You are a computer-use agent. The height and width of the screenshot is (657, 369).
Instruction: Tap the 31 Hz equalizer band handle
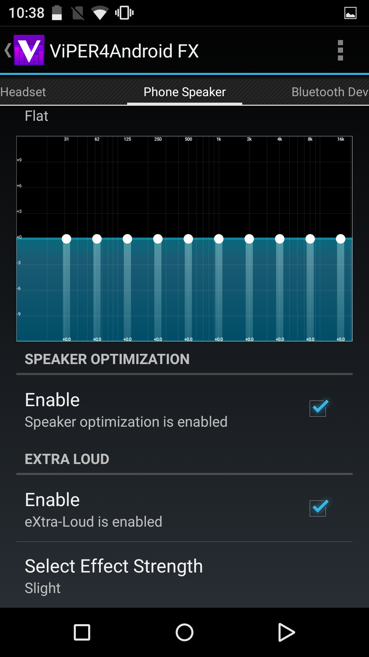pyautogui.click(x=67, y=239)
